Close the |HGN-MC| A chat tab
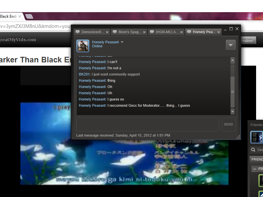This screenshot has width=263, height=197. tap(181, 32)
